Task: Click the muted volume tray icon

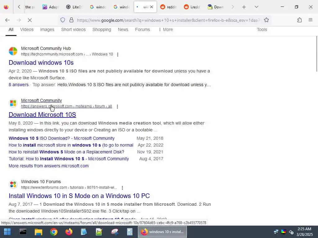Action: point(291,232)
